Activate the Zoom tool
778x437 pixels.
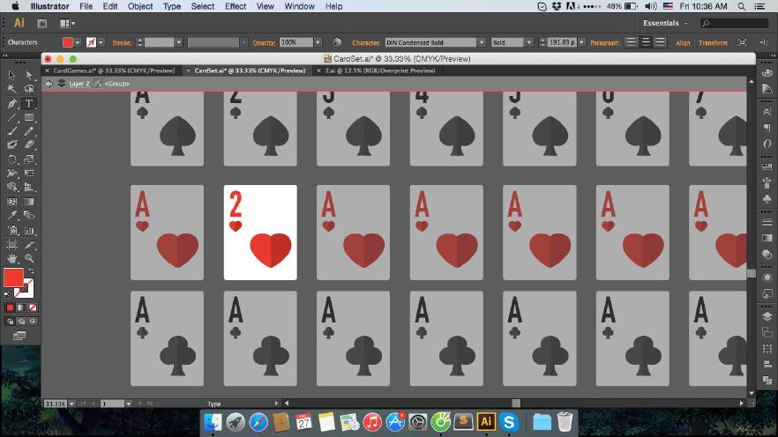pos(29,258)
